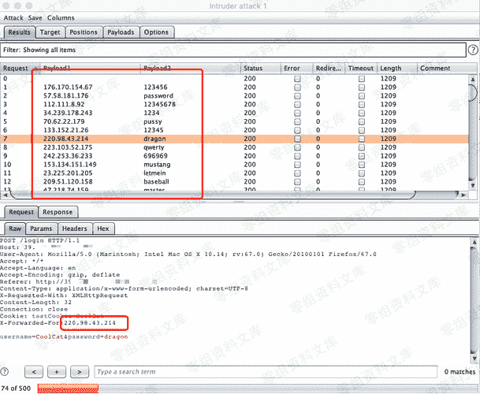Viewport: 480px width, 394px height.
Task: Click the plus search options button
Action: (57, 370)
